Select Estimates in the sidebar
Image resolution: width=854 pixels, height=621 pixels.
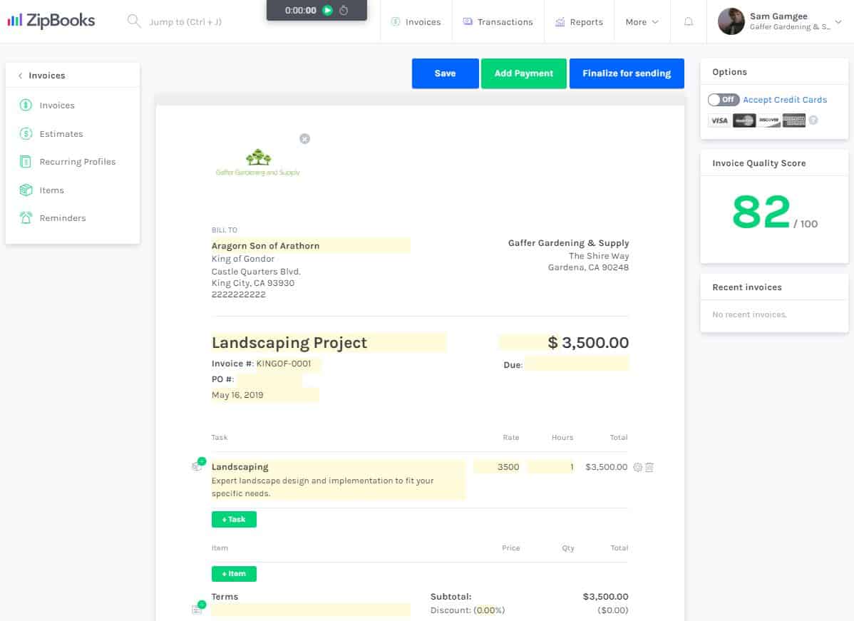61,133
